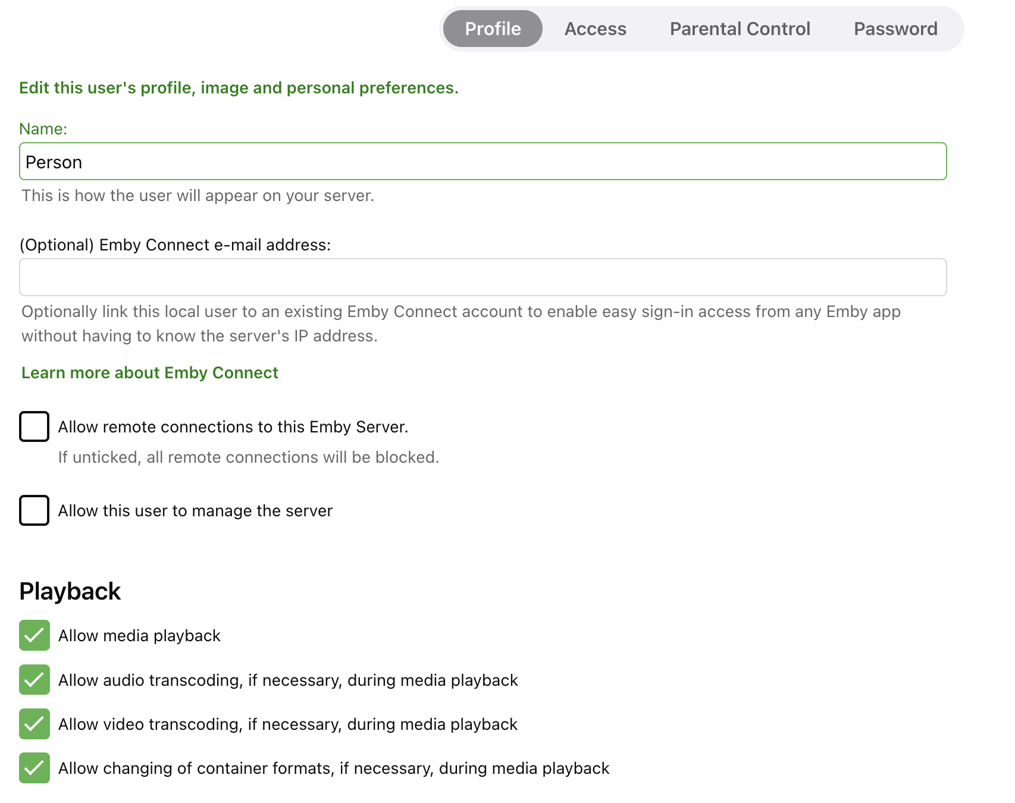Click the 'If unticked' remote connections hint
Screen dimensions: 1015x803
248,457
